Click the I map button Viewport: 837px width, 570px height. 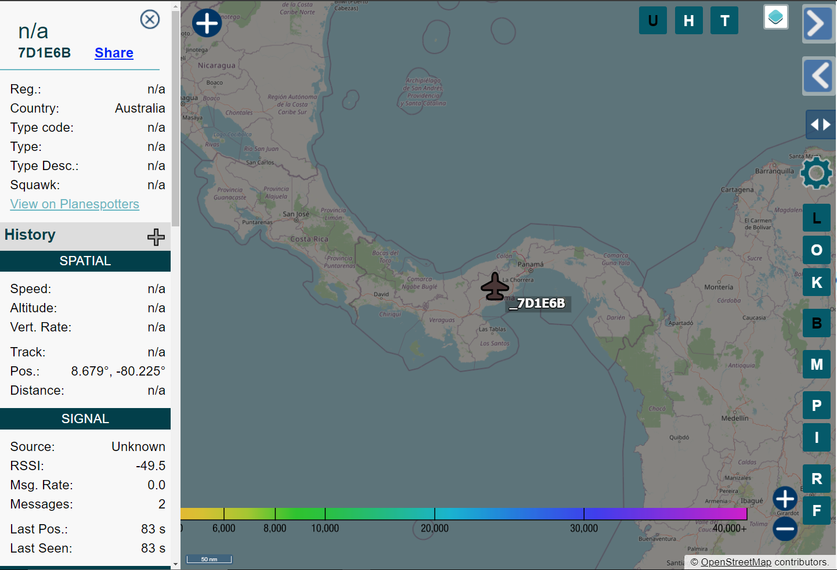817,438
